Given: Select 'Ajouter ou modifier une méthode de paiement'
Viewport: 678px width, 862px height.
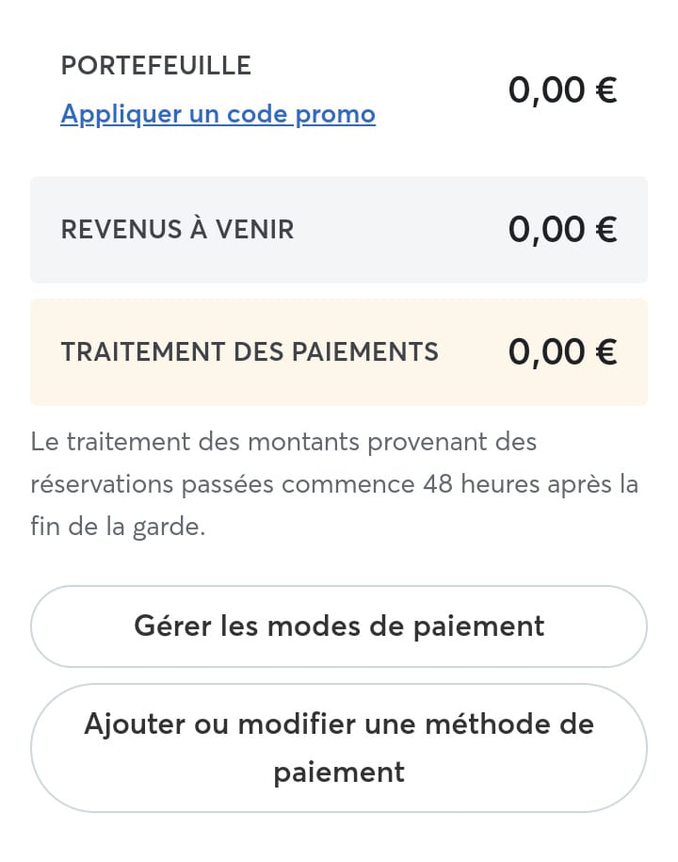Looking at the screenshot, I should [x=339, y=748].
